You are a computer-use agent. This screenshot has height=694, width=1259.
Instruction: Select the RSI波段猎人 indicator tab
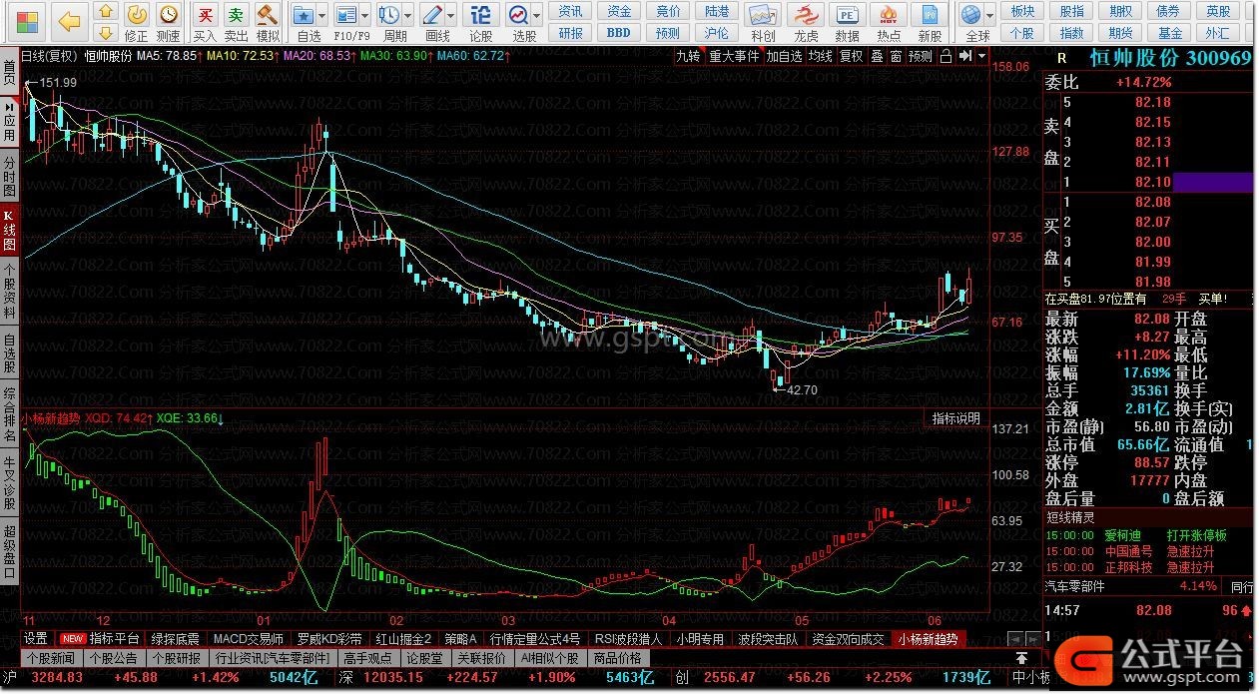click(x=629, y=639)
